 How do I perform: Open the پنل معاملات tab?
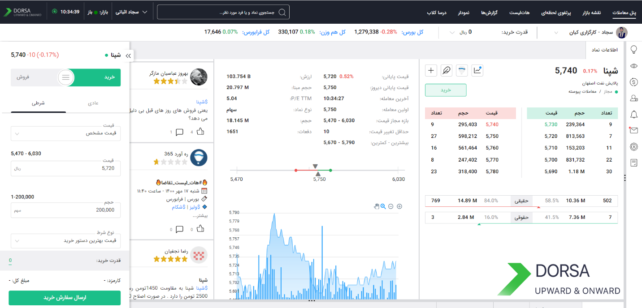625,13
